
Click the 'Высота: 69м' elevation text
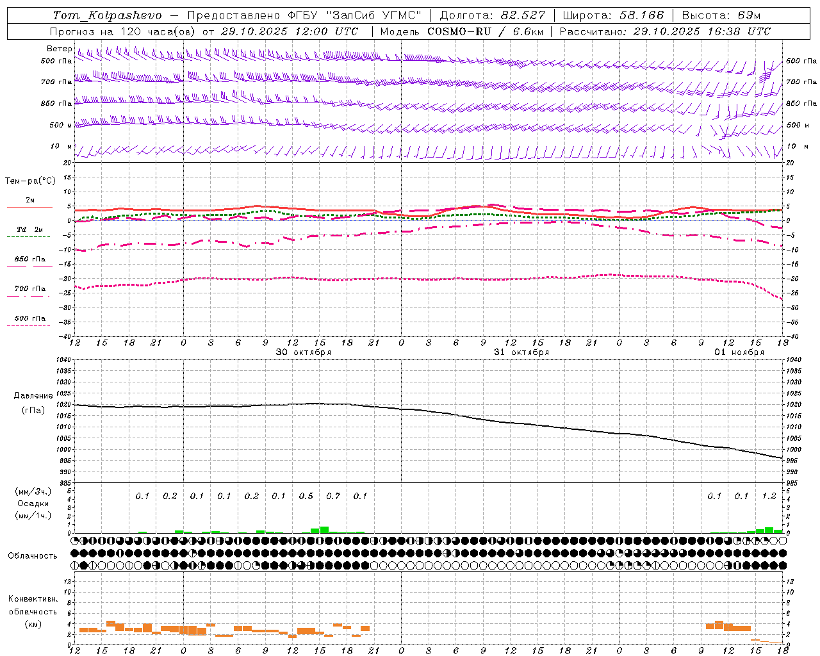click(x=721, y=15)
